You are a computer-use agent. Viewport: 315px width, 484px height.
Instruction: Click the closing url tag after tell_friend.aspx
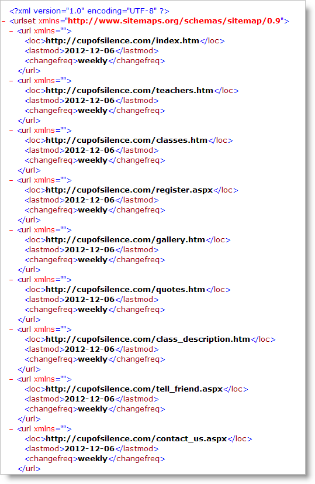pos(29,419)
